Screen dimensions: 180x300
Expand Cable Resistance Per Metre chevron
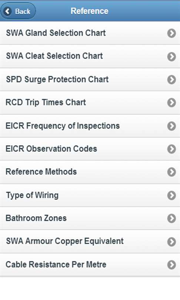pyautogui.click(x=171, y=265)
